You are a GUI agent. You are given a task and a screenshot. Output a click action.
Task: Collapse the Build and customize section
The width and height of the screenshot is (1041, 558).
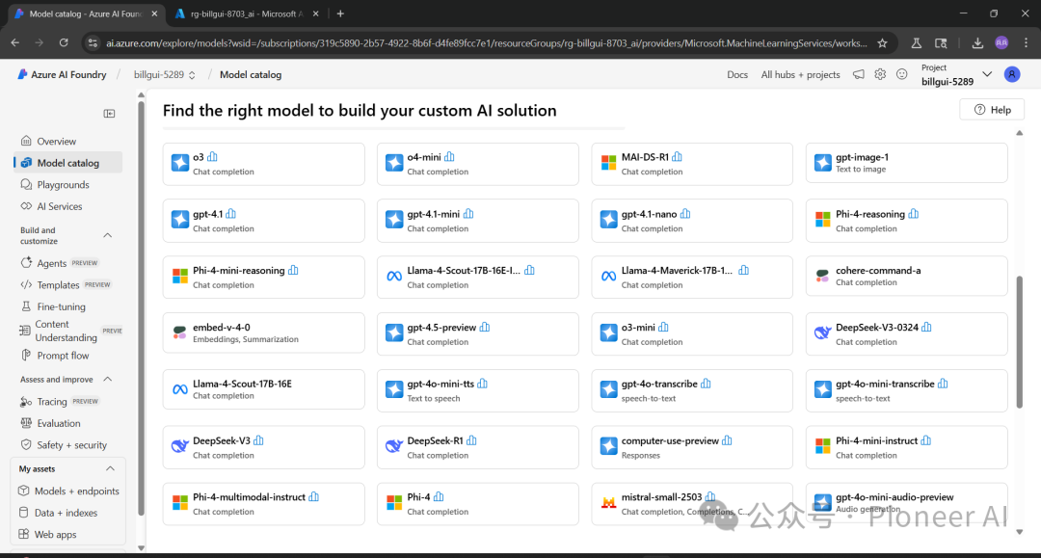tap(108, 235)
